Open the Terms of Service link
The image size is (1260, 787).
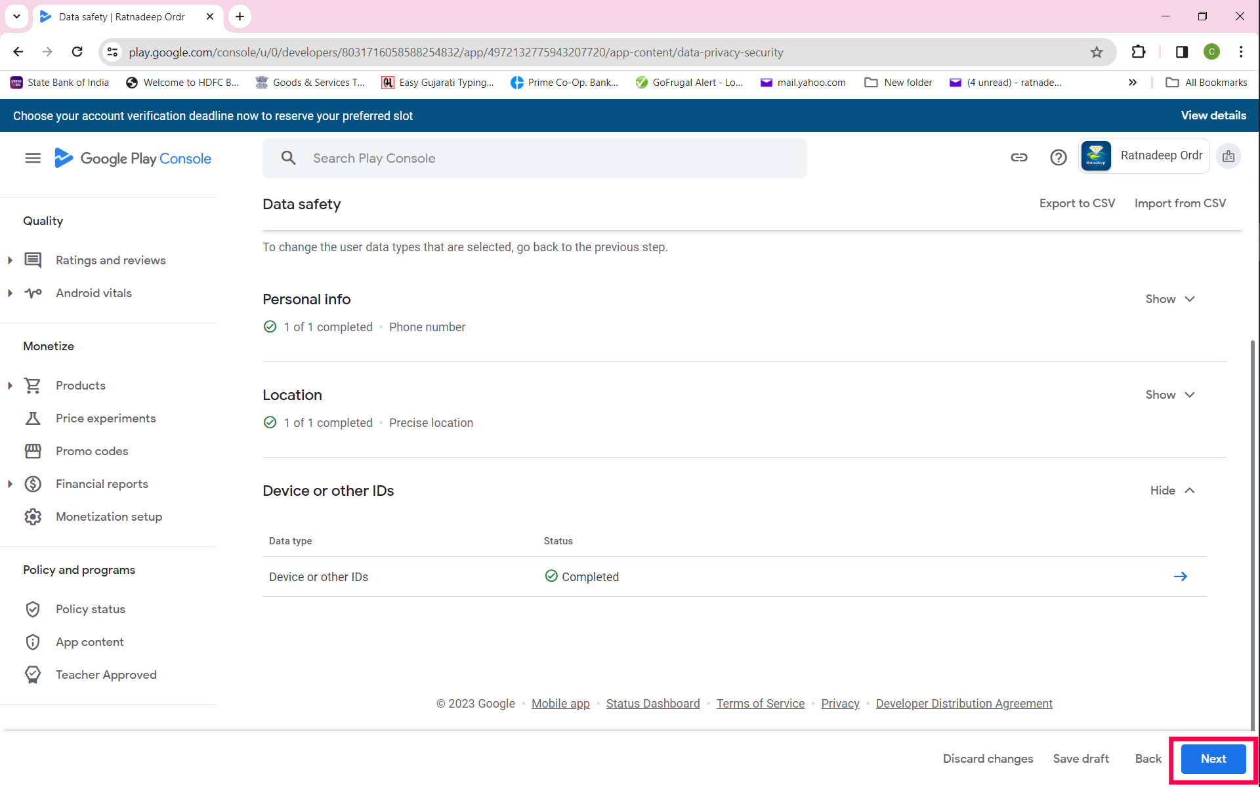coord(760,704)
